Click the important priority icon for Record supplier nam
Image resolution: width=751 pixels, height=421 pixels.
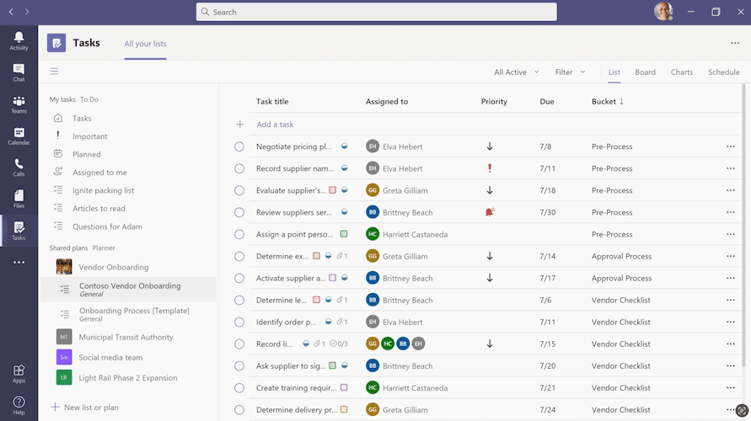(x=490, y=168)
